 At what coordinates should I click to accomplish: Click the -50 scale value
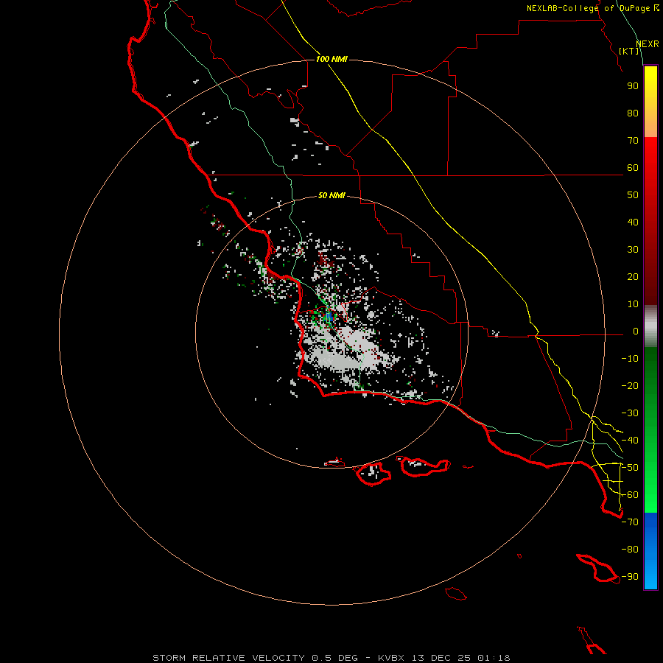[x=630, y=468]
